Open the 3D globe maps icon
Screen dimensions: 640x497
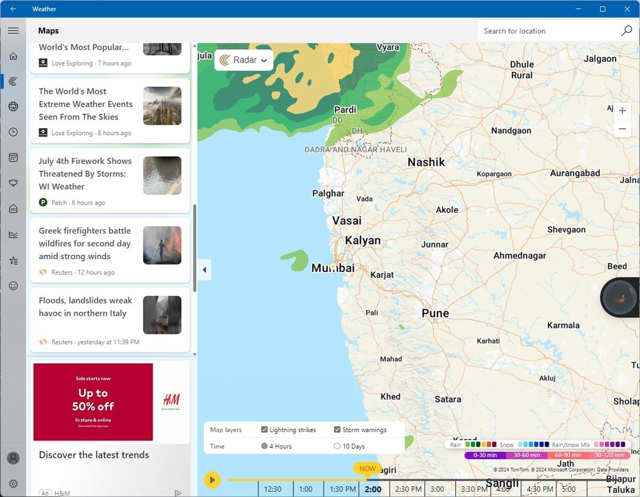(13, 107)
